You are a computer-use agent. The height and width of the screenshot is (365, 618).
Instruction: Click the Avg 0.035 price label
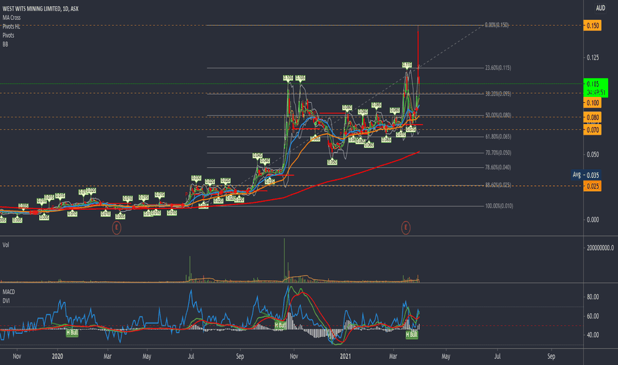586,175
